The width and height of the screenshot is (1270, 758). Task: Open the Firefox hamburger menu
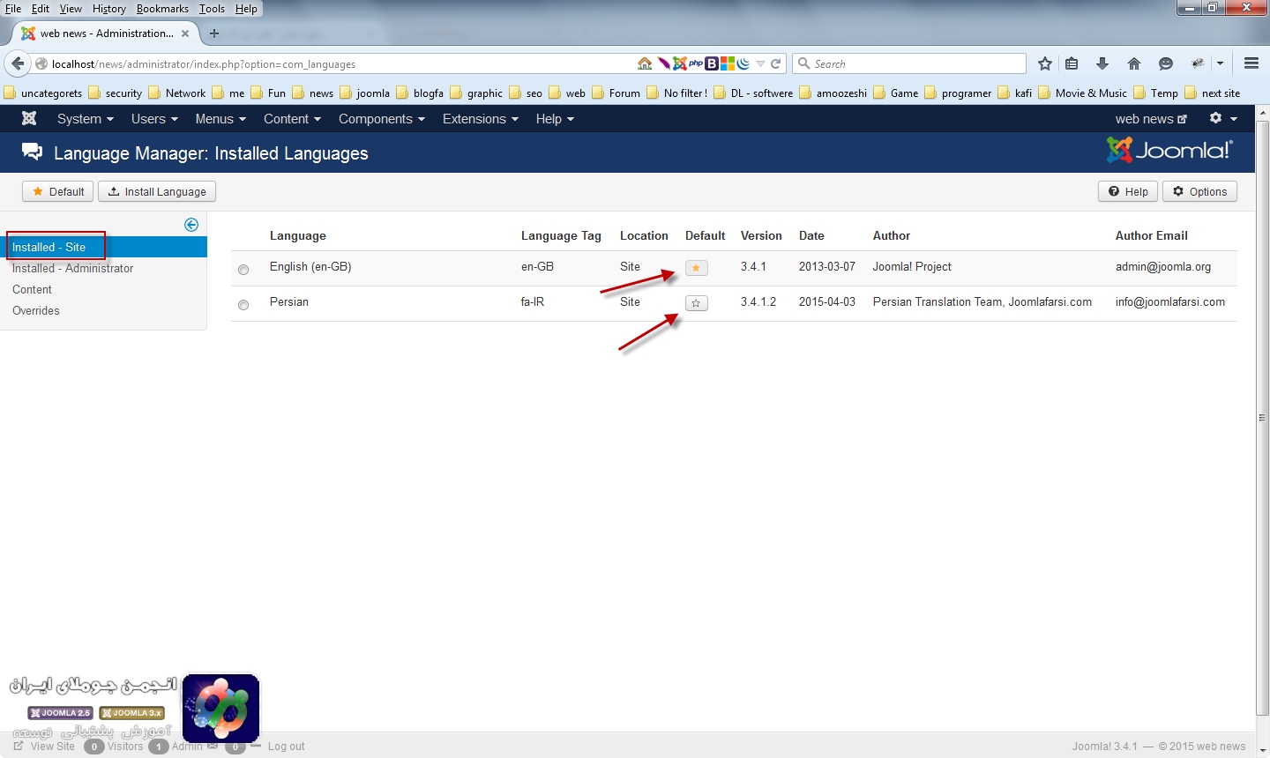coord(1251,63)
